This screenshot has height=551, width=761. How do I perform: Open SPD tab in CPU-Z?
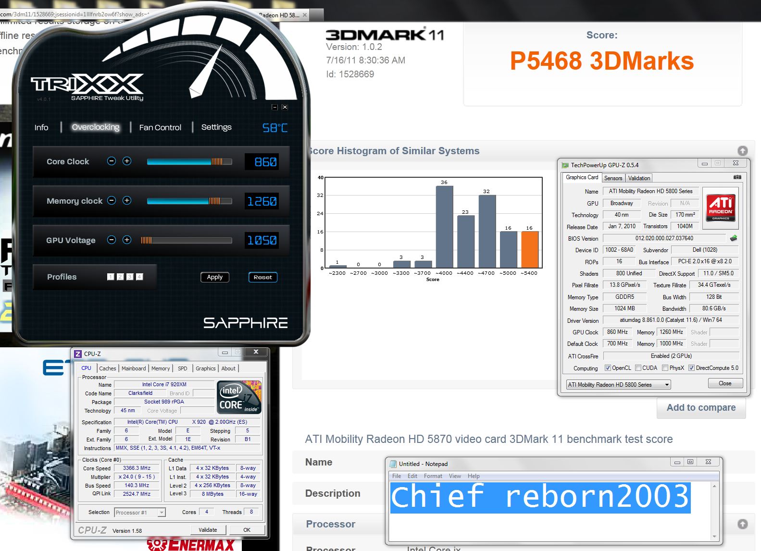click(x=183, y=368)
